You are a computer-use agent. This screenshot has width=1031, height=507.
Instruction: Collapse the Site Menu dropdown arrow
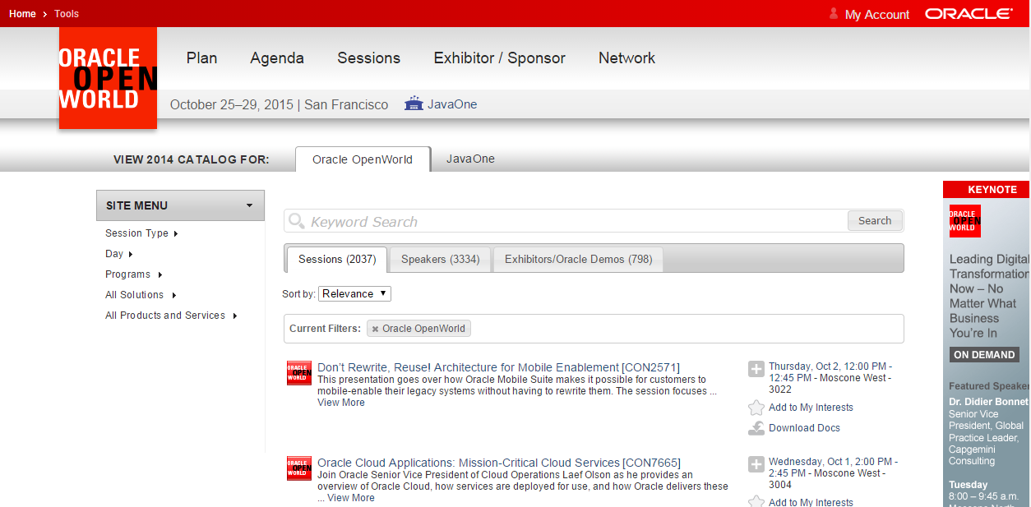coord(249,205)
